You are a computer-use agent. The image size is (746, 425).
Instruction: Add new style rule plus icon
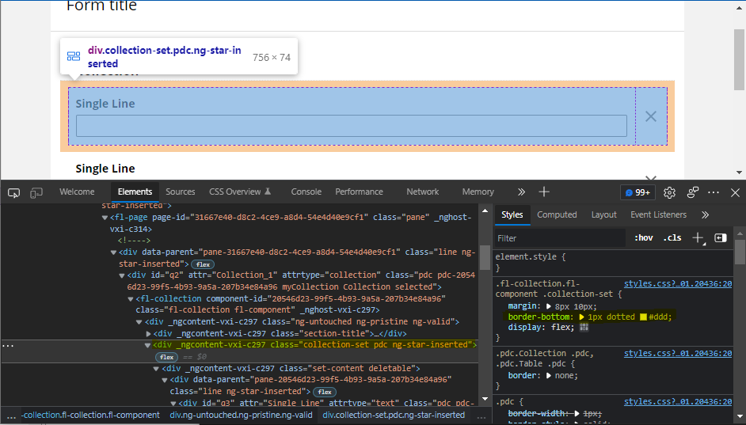(698, 238)
